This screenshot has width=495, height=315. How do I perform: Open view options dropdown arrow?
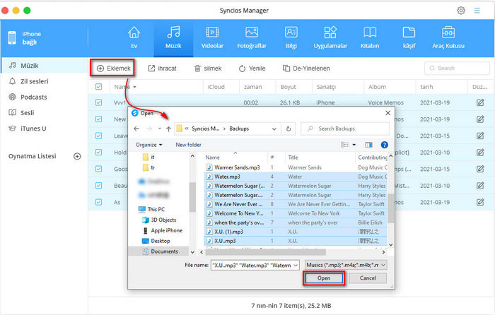[x=354, y=145]
